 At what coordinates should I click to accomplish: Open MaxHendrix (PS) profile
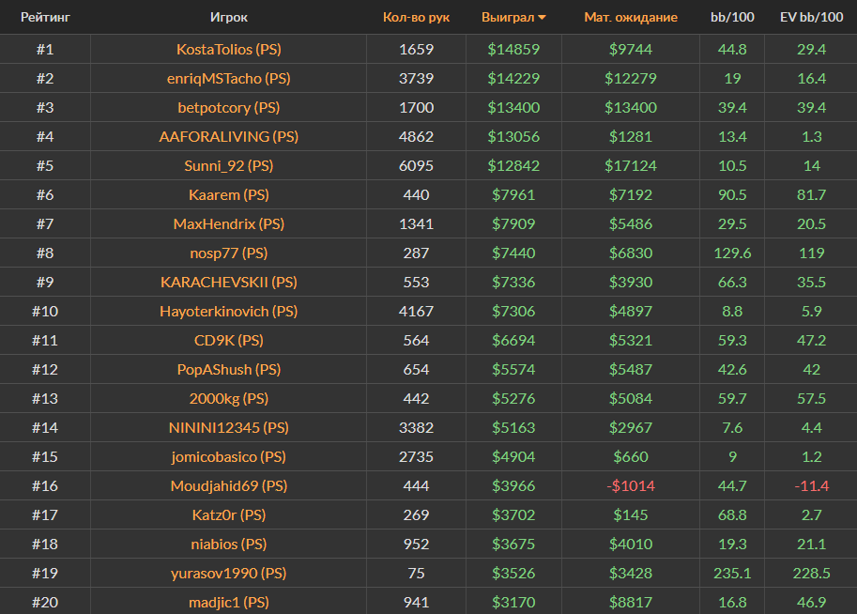pos(229,224)
